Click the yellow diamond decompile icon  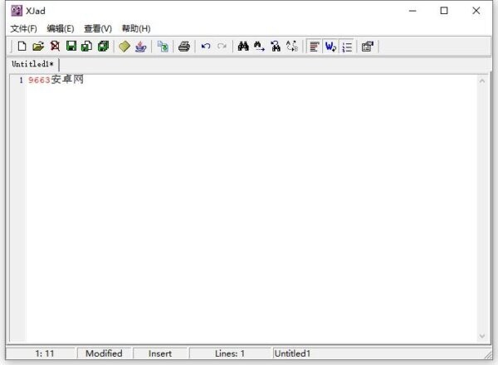coord(124,47)
